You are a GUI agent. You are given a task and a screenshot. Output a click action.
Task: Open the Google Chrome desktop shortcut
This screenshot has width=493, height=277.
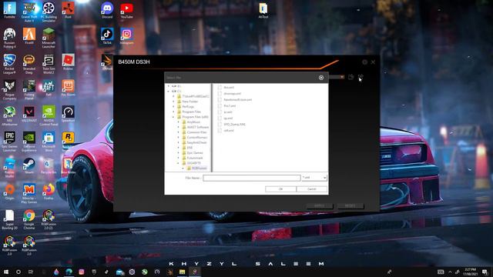click(29, 219)
